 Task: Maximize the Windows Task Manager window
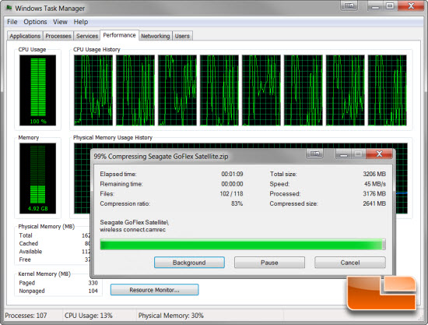(x=390, y=5)
